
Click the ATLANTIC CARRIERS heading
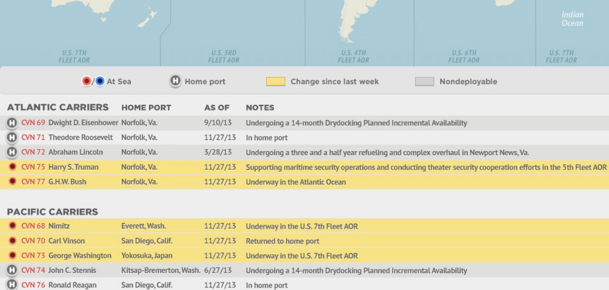58,107
